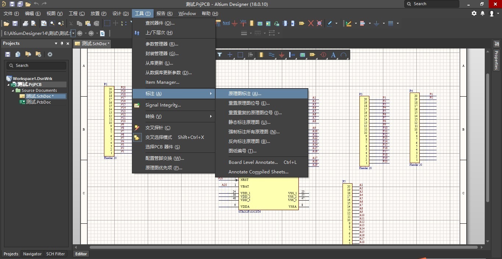Switch to the Navigator panel tab
Viewport: 502px width, 259px height.
32,254
